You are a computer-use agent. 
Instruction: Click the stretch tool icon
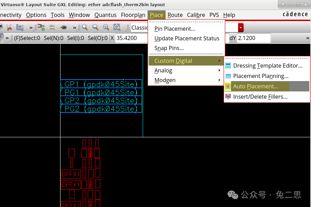tap(20, 27)
